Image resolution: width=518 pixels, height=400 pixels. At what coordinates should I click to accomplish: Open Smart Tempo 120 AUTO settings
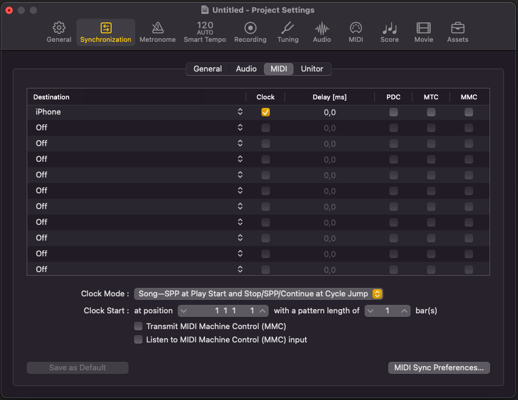point(205,32)
